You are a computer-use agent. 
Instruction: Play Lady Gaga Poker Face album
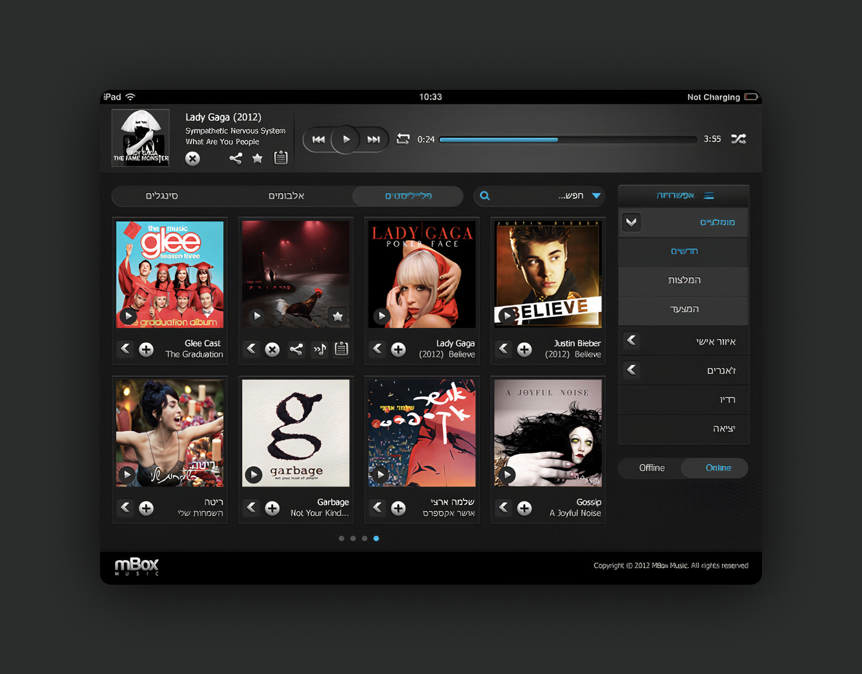(x=382, y=316)
